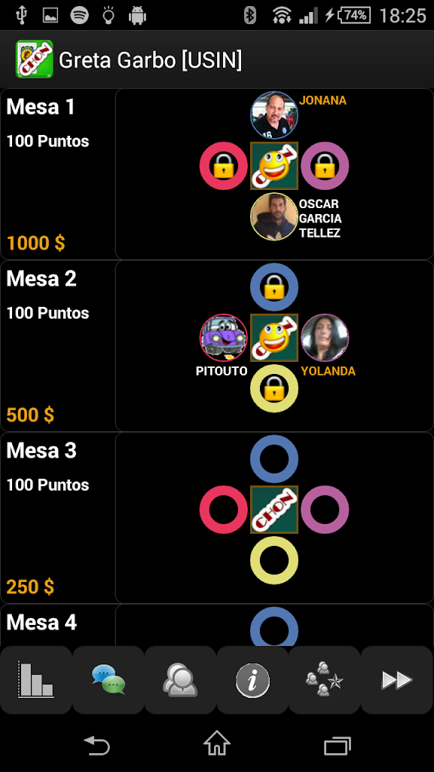434x772 pixels.
Task: Tap the blue locked seat in Mesa 2
Action: pos(274,287)
